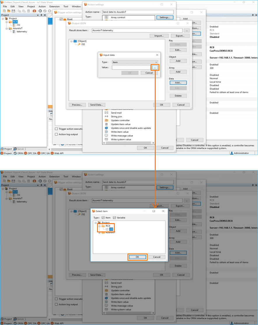Collapse [Object] node behind Select item dialog
258x325 pixels.
point(71,211)
